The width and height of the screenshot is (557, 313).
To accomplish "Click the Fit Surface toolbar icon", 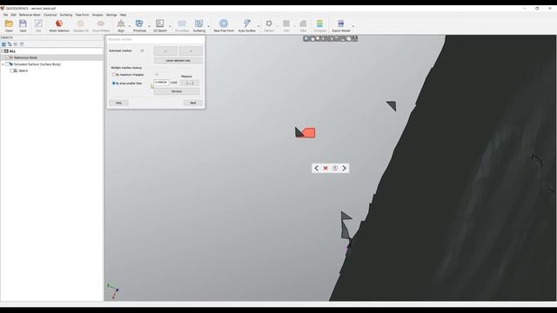I will pyautogui.click(x=182, y=23).
